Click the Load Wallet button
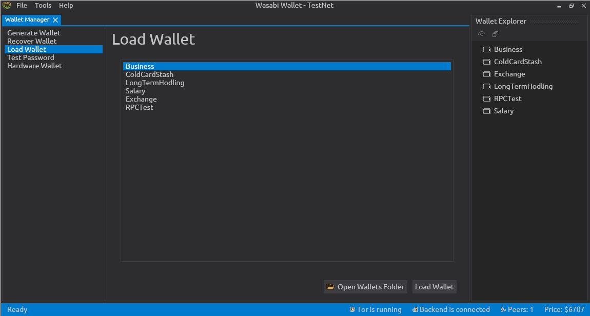This screenshot has height=316, width=590. (434, 287)
